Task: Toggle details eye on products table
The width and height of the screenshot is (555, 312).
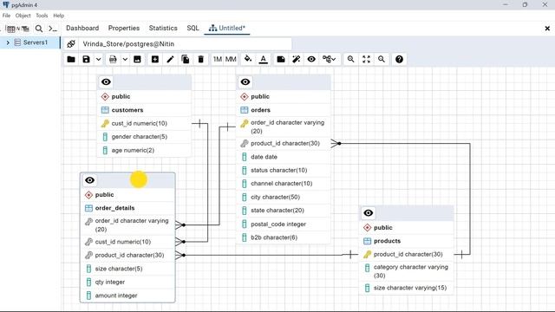Action: (x=368, y=213)
